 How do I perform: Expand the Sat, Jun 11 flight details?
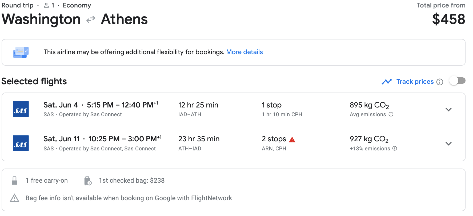pyautogui.click(x=448, y=144)
